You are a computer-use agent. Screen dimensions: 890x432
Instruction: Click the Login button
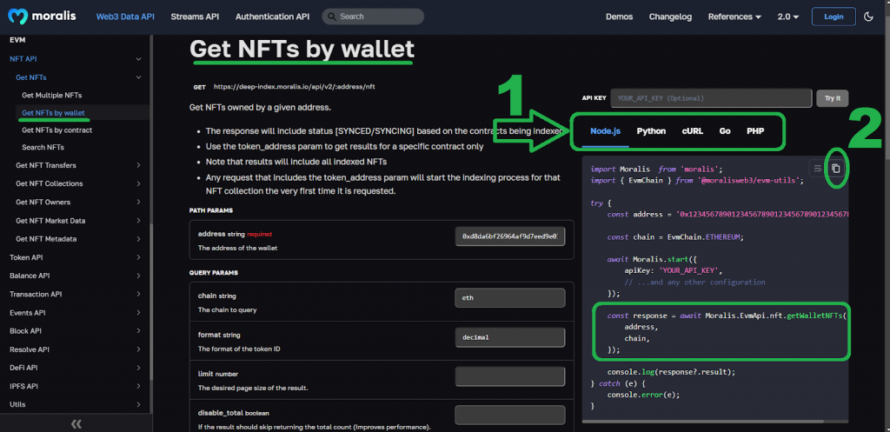tap(834, 17)
